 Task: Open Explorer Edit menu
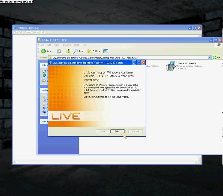tap(49, 45)
